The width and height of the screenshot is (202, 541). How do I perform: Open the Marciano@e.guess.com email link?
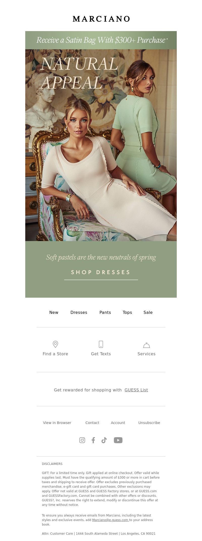[x=110, y=520]
